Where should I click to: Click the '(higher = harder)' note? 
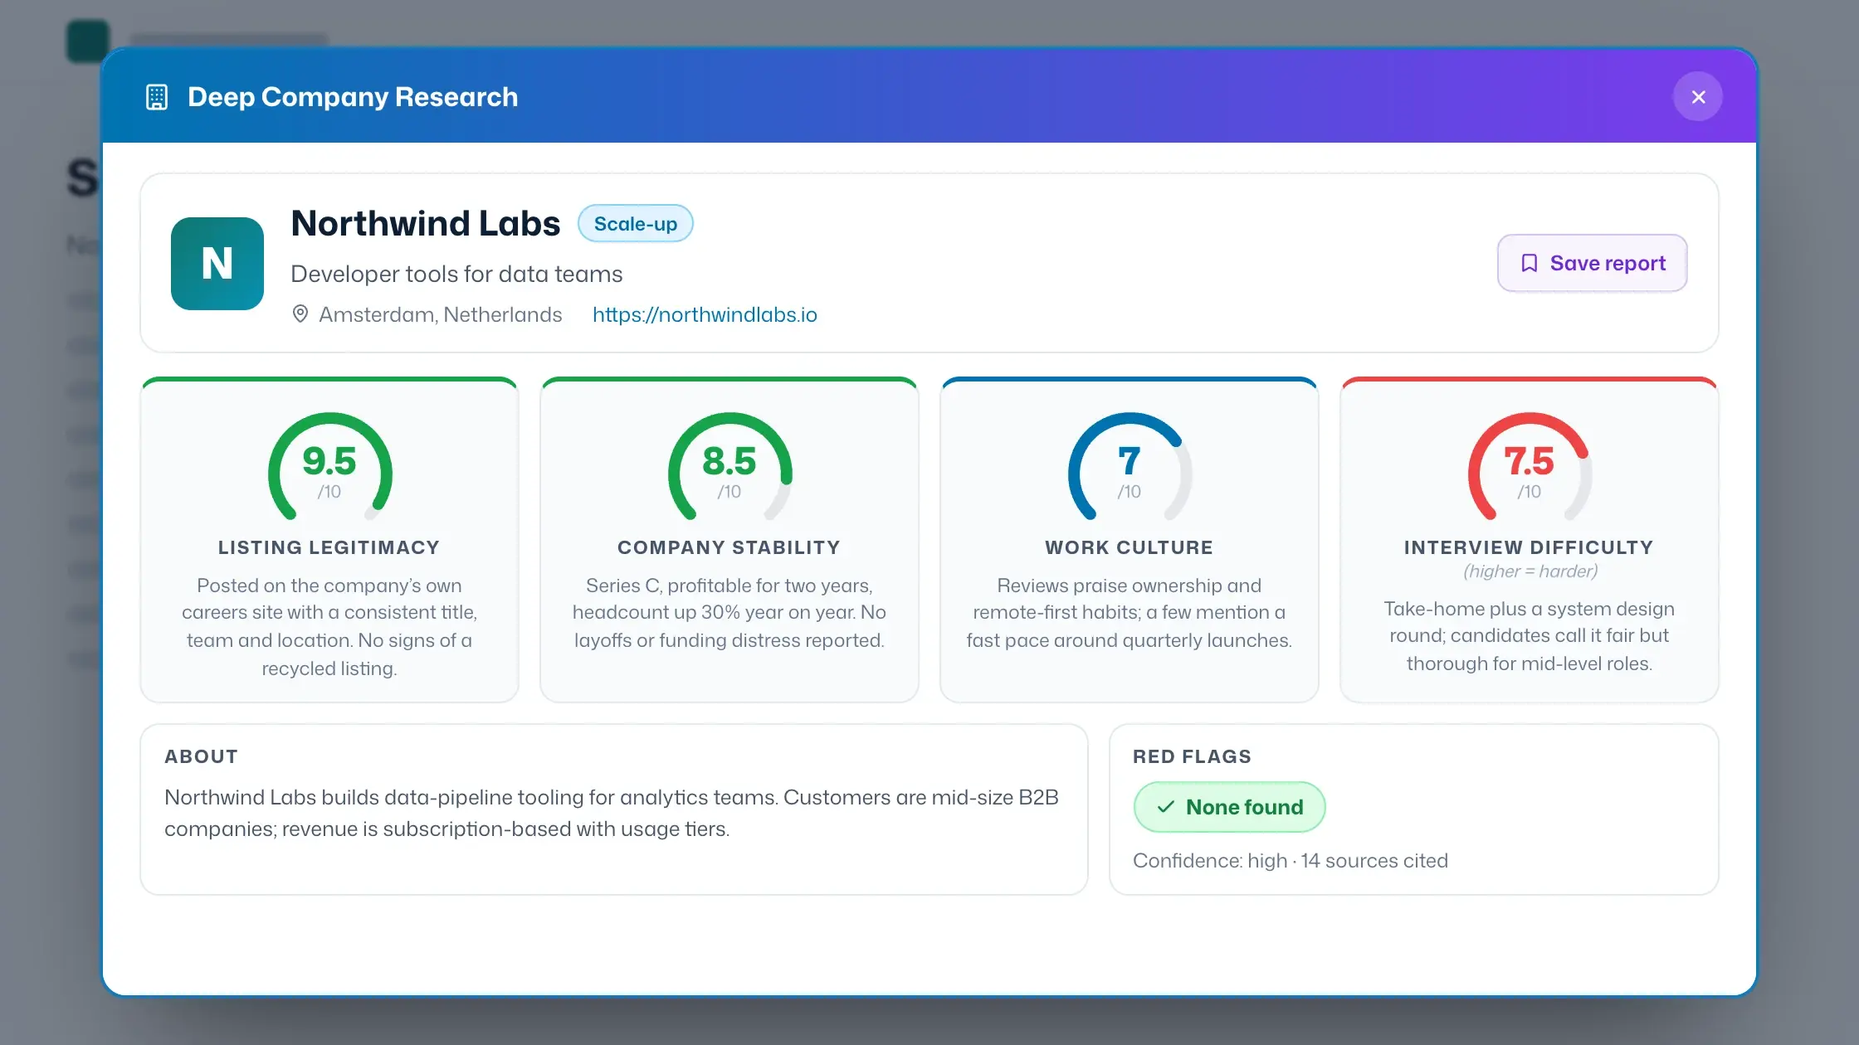[1530, 571]
